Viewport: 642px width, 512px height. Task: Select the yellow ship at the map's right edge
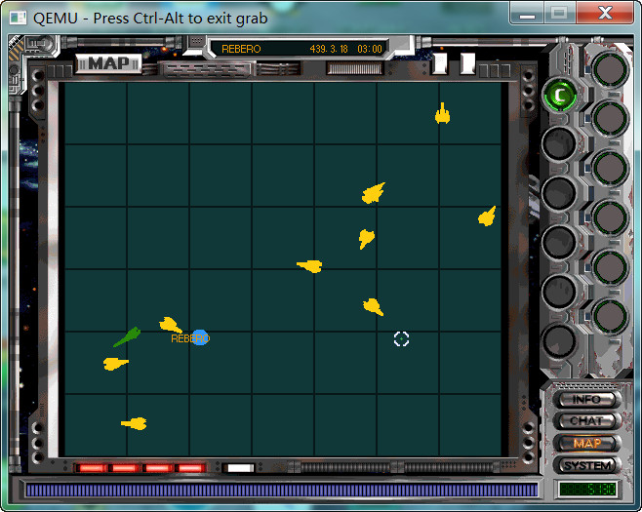(x=487, y=217)
